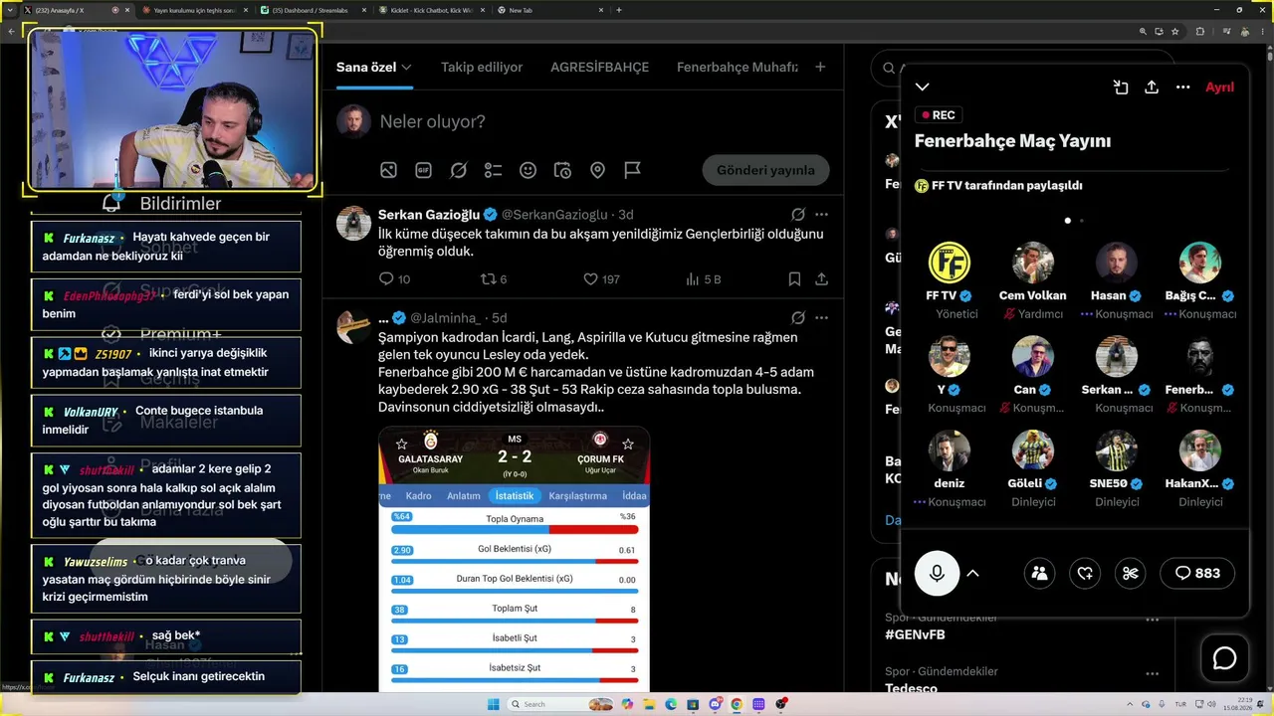This screenshot has height=716, width=1274.
Task: Open more options on Serkan Gazioğlu's post
Action: [x=822, y=214]
